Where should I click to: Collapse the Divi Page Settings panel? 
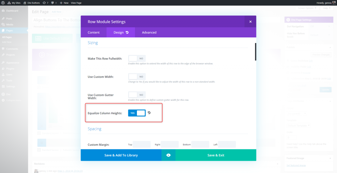tap(330, 20)
